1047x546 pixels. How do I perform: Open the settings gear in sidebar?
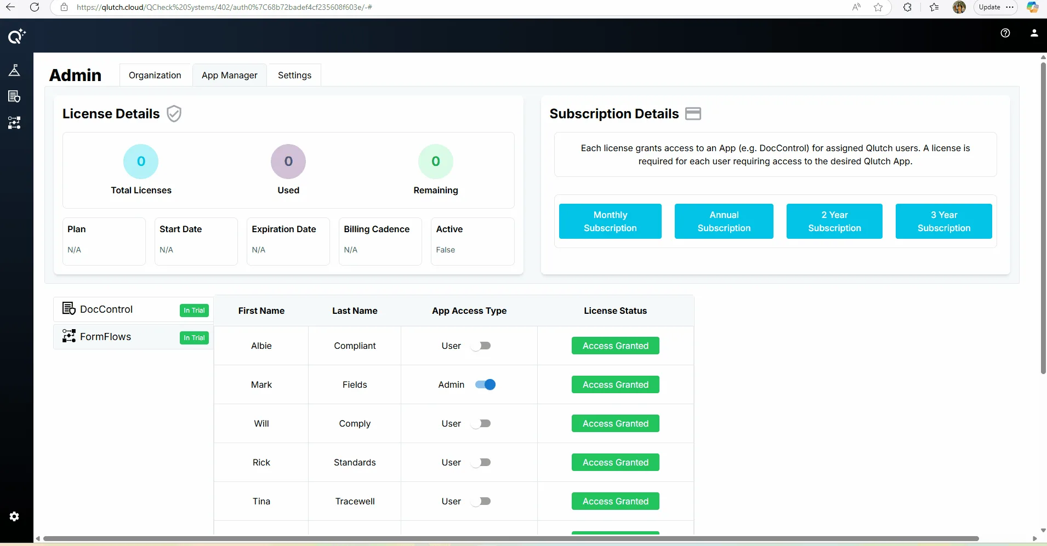(14, 516)
